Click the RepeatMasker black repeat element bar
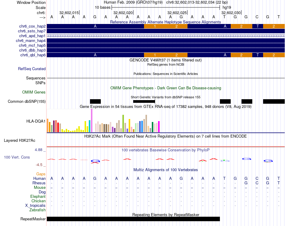 point(133,219)
